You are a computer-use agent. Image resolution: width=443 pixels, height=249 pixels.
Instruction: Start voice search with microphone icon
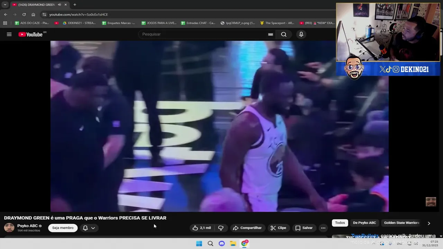(x=301, y=34)
